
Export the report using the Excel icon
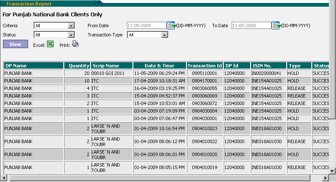pos(50,44)
